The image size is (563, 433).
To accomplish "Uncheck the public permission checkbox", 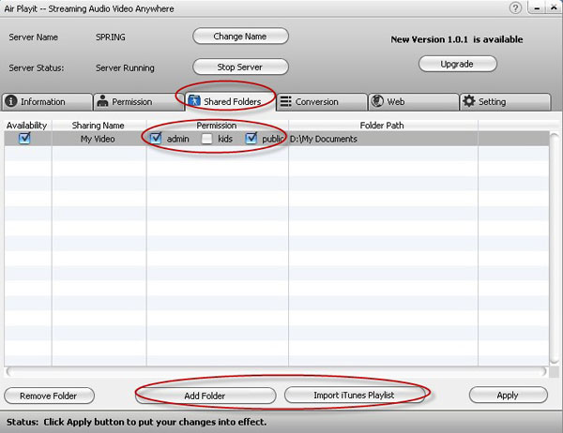I will (251, 138).
